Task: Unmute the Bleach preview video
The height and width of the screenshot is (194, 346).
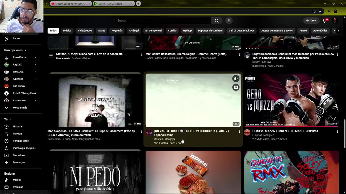Action: coord(236,79)
